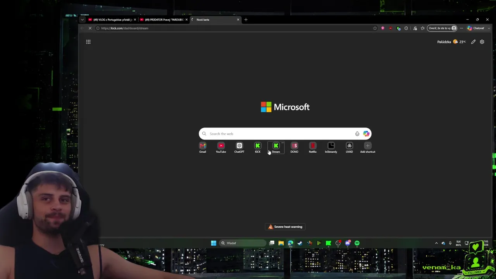Open the Microsoft apps grid launcher
This screenshot has width=496, height=279.
pyautogui.click(x=88, y=42)
